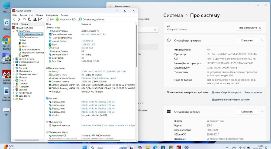This screenshot has width=271, height=149.
Task: Go back with AIDA64 back arrow
Action: tap(14, 19)
